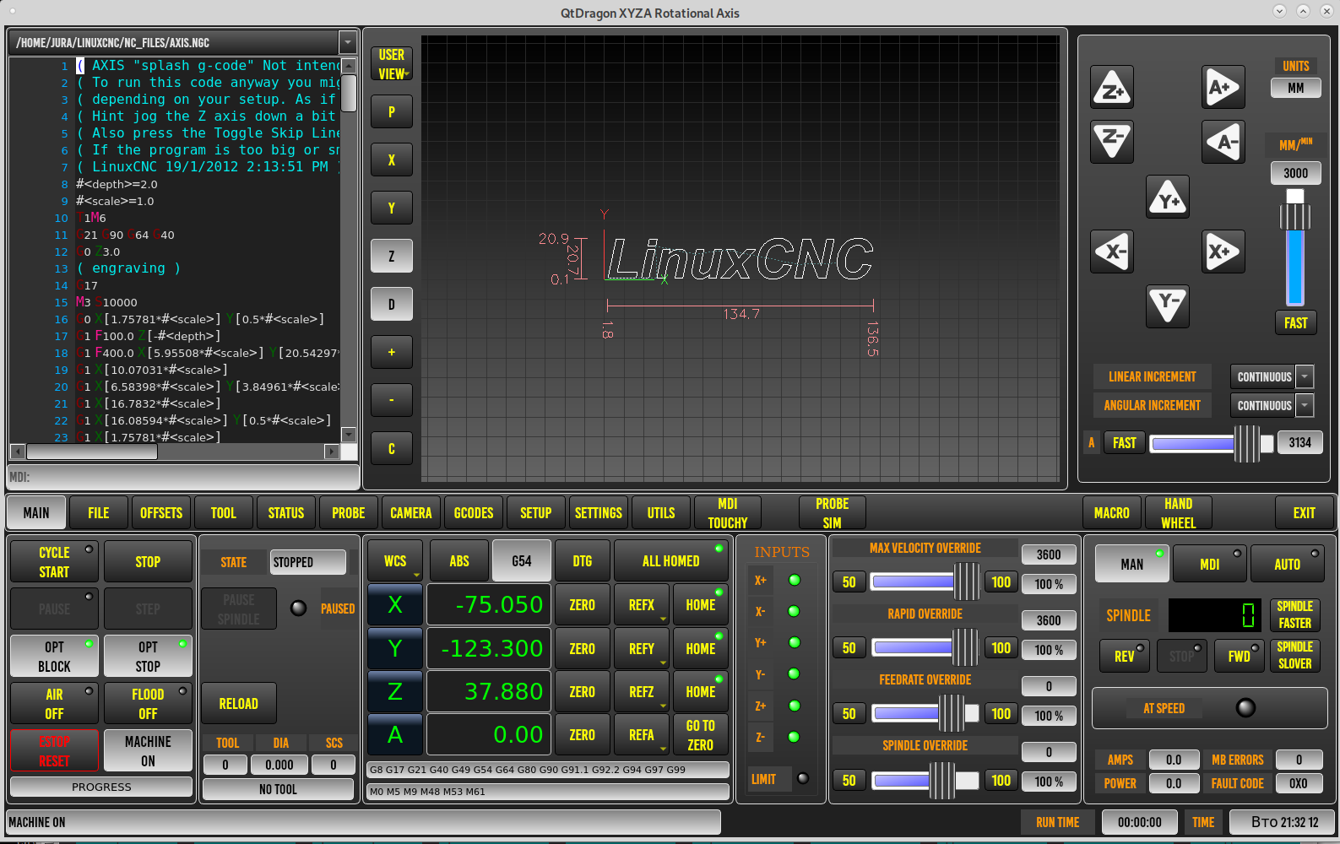
Task: Click GO TO ZERO button
Action: click(x=701, y=735)
